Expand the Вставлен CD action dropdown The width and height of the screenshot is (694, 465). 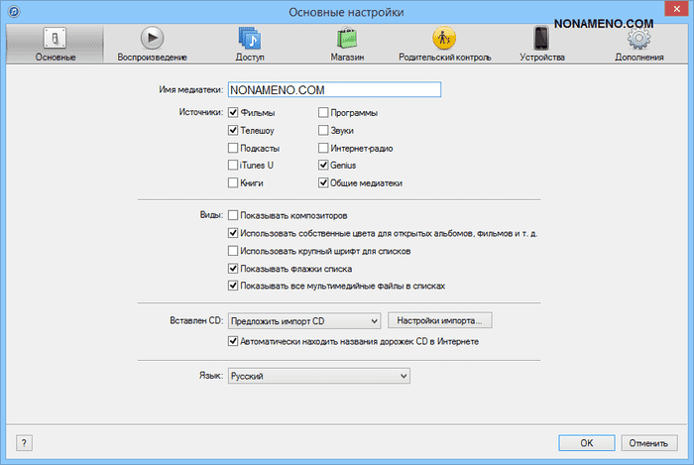pos(304,320)
